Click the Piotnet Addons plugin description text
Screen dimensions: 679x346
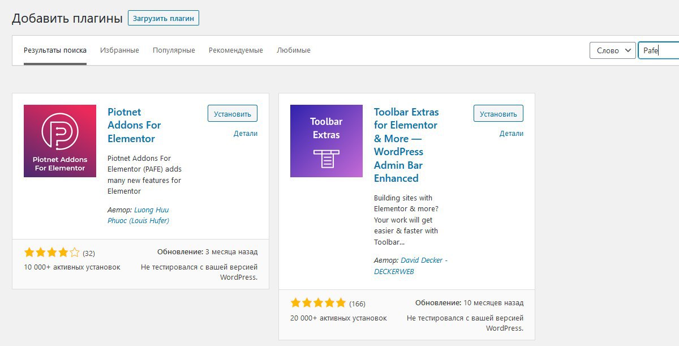(144, 174)
